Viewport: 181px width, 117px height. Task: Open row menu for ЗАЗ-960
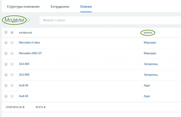12,64
